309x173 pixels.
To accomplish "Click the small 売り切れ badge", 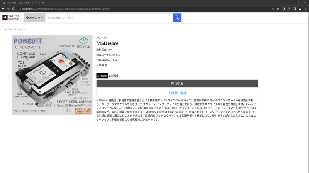I will coord(102,76).
